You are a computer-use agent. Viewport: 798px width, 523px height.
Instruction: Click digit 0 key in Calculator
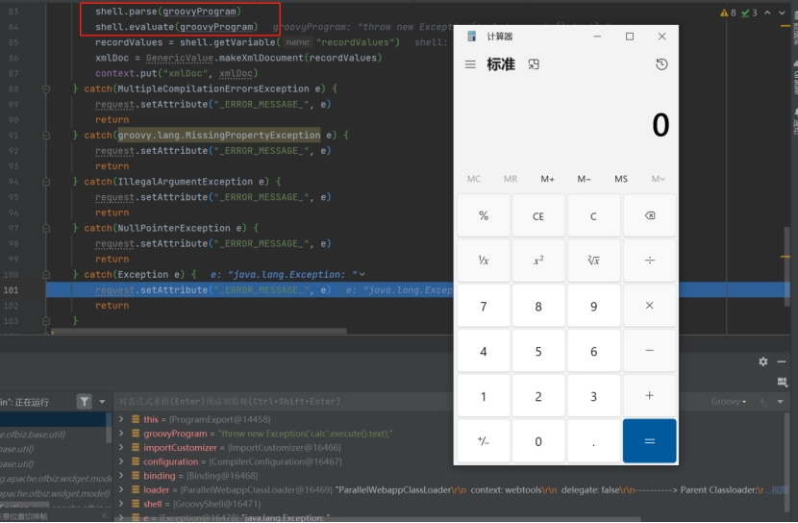pos(538,441)
